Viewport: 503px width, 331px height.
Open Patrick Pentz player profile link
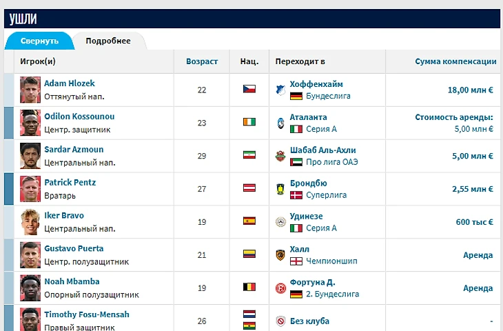pyautogui.click(x=70, y=183)
